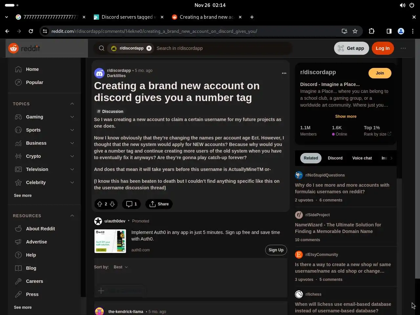Screen dimensions: 420x315
Task: Select the Discord related tab
Action: [x=335, y=158]
